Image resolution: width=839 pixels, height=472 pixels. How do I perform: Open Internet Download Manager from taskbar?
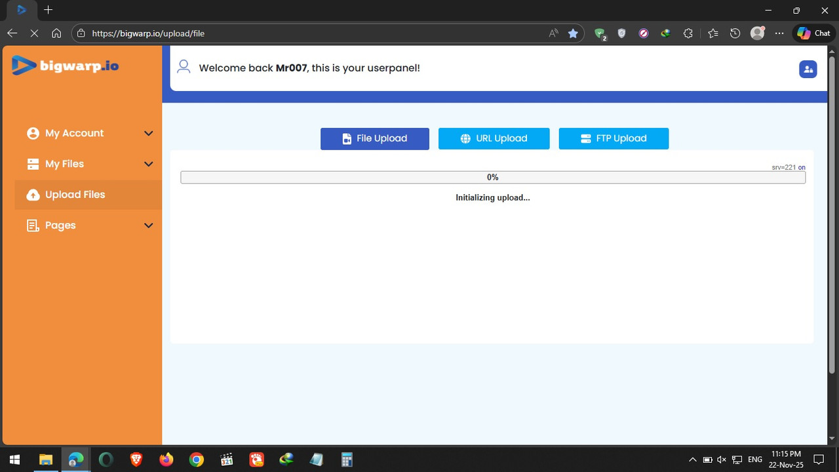(x=286, y=460)
